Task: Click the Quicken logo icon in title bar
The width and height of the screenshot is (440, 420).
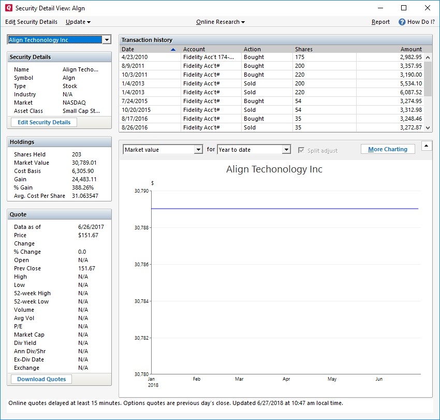Action: coord(8,8)
